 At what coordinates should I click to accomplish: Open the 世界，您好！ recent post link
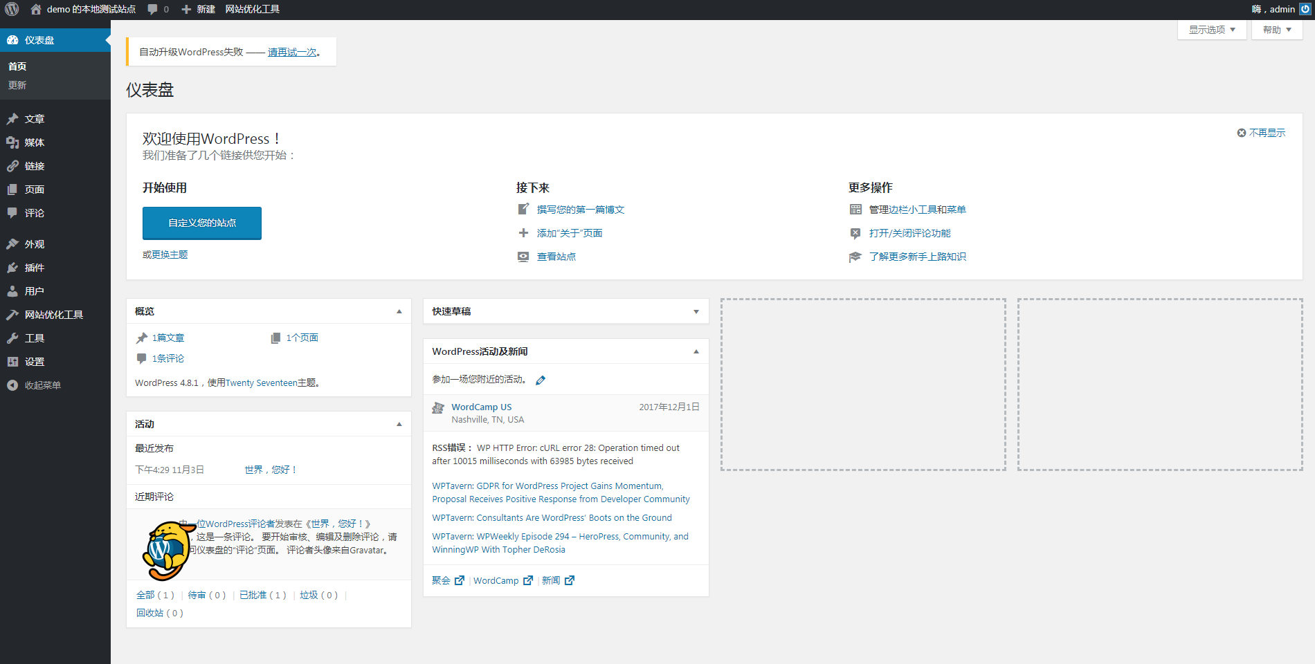271,470
